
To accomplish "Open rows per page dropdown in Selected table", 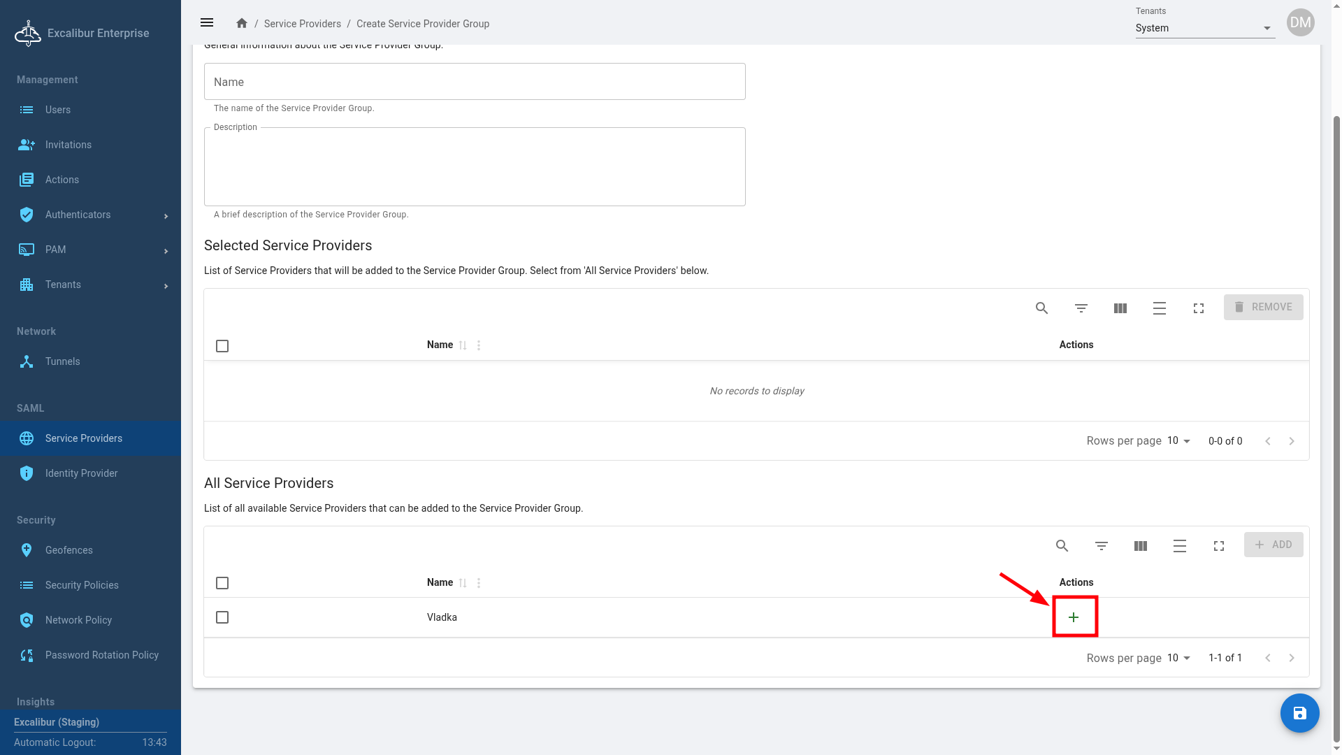I will (1178, 441).
